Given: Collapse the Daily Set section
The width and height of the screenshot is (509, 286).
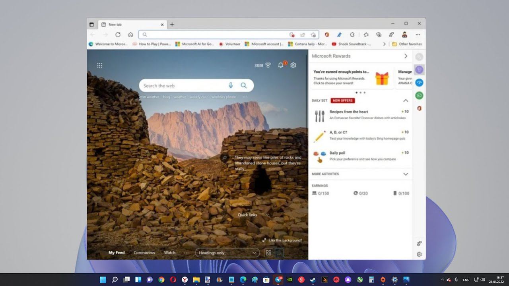Looking at the screenshot, I should pyautogui.click(x=406, y=100).
